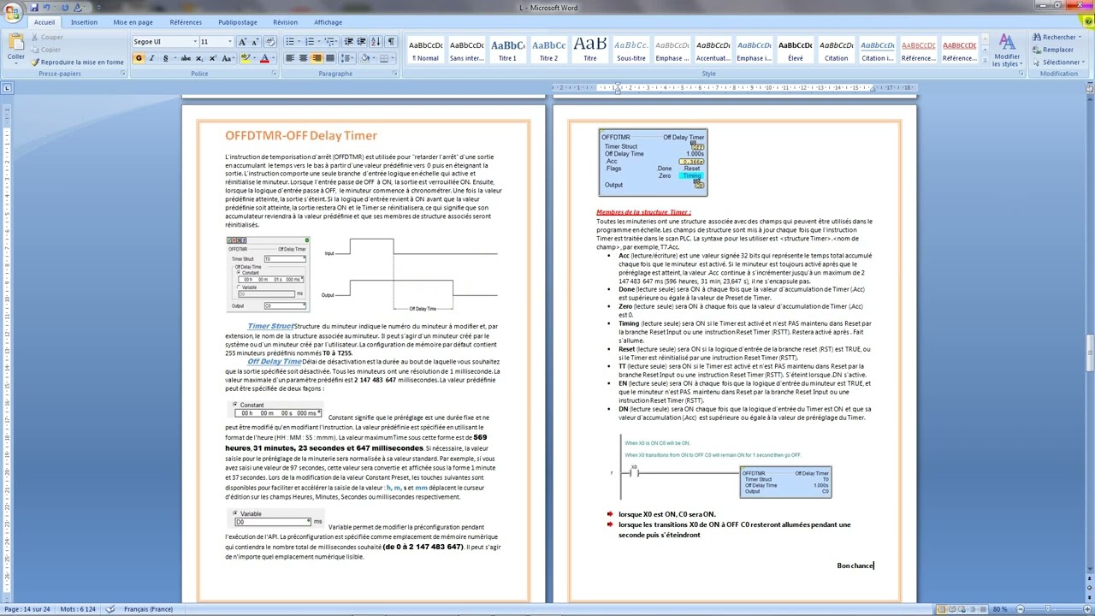Switch to Références tab
The image size is (1095, 616).
(x=186, y=22)
